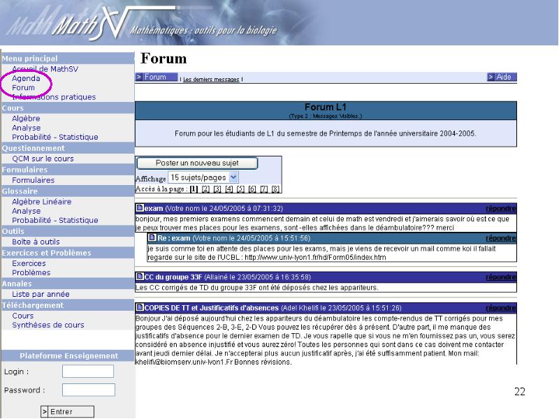This screenshot has width=559, height=419.
Task: Go to forum page 3
Action: [x=217, y=189]
